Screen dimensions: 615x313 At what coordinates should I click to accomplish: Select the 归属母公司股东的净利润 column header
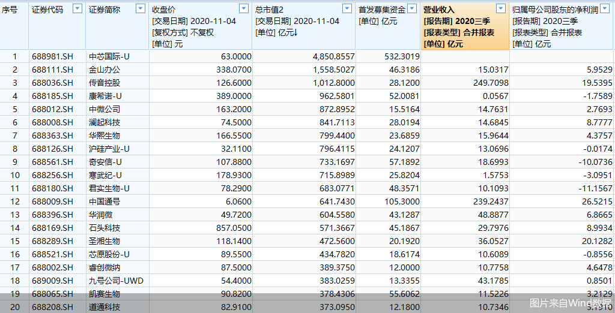[x=562, y=26]
